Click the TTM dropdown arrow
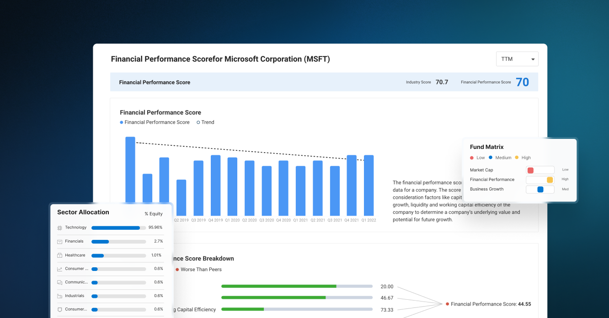The width and height of the screenshot is (609, 318). pyautogui.click(x=533, y=59)
